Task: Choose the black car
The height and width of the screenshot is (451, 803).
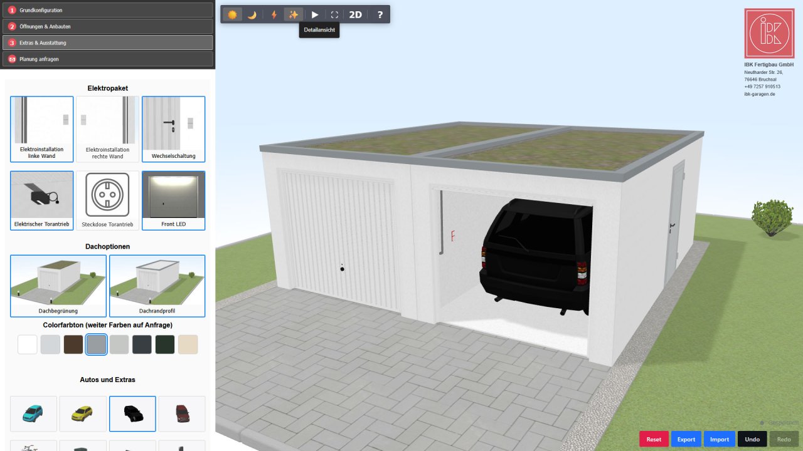Action: click(x=132, y=413)
